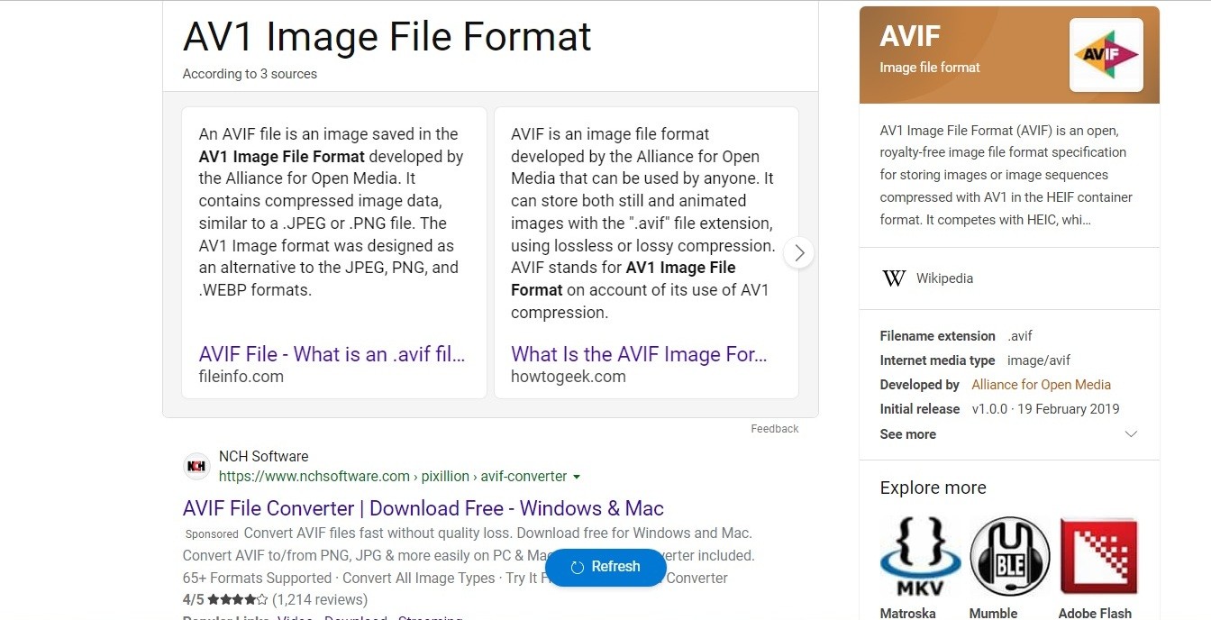
Task: Click the 'Developed by' label
Action: [920, 385]
